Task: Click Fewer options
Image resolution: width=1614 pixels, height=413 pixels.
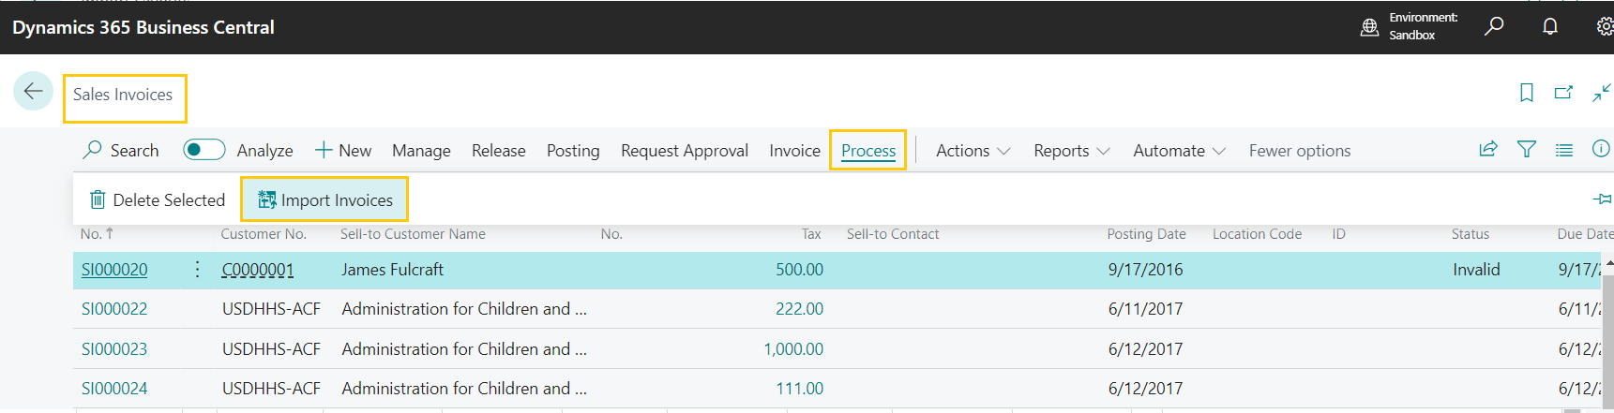Action: click(x=1300, y=151)
